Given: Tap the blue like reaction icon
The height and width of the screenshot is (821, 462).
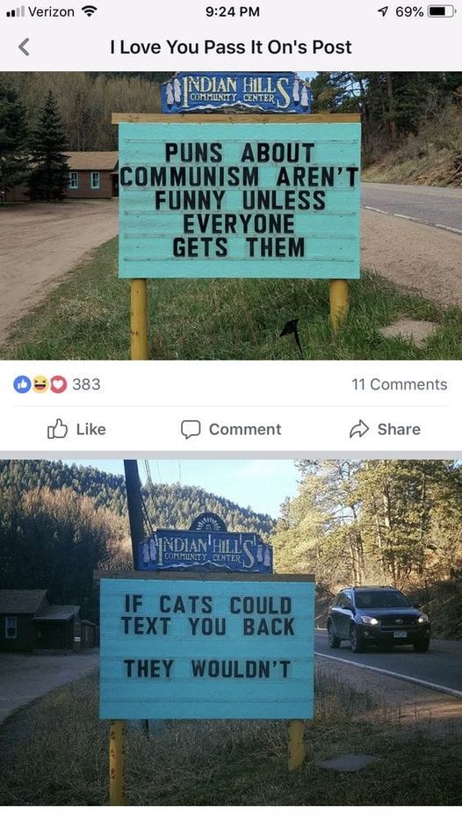Looking at the screenshot, I should click(x=22, y=384).
